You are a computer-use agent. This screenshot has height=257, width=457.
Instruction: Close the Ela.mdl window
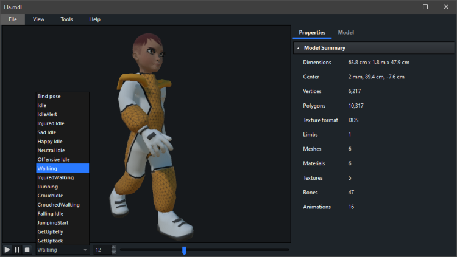tap(446, 7)
